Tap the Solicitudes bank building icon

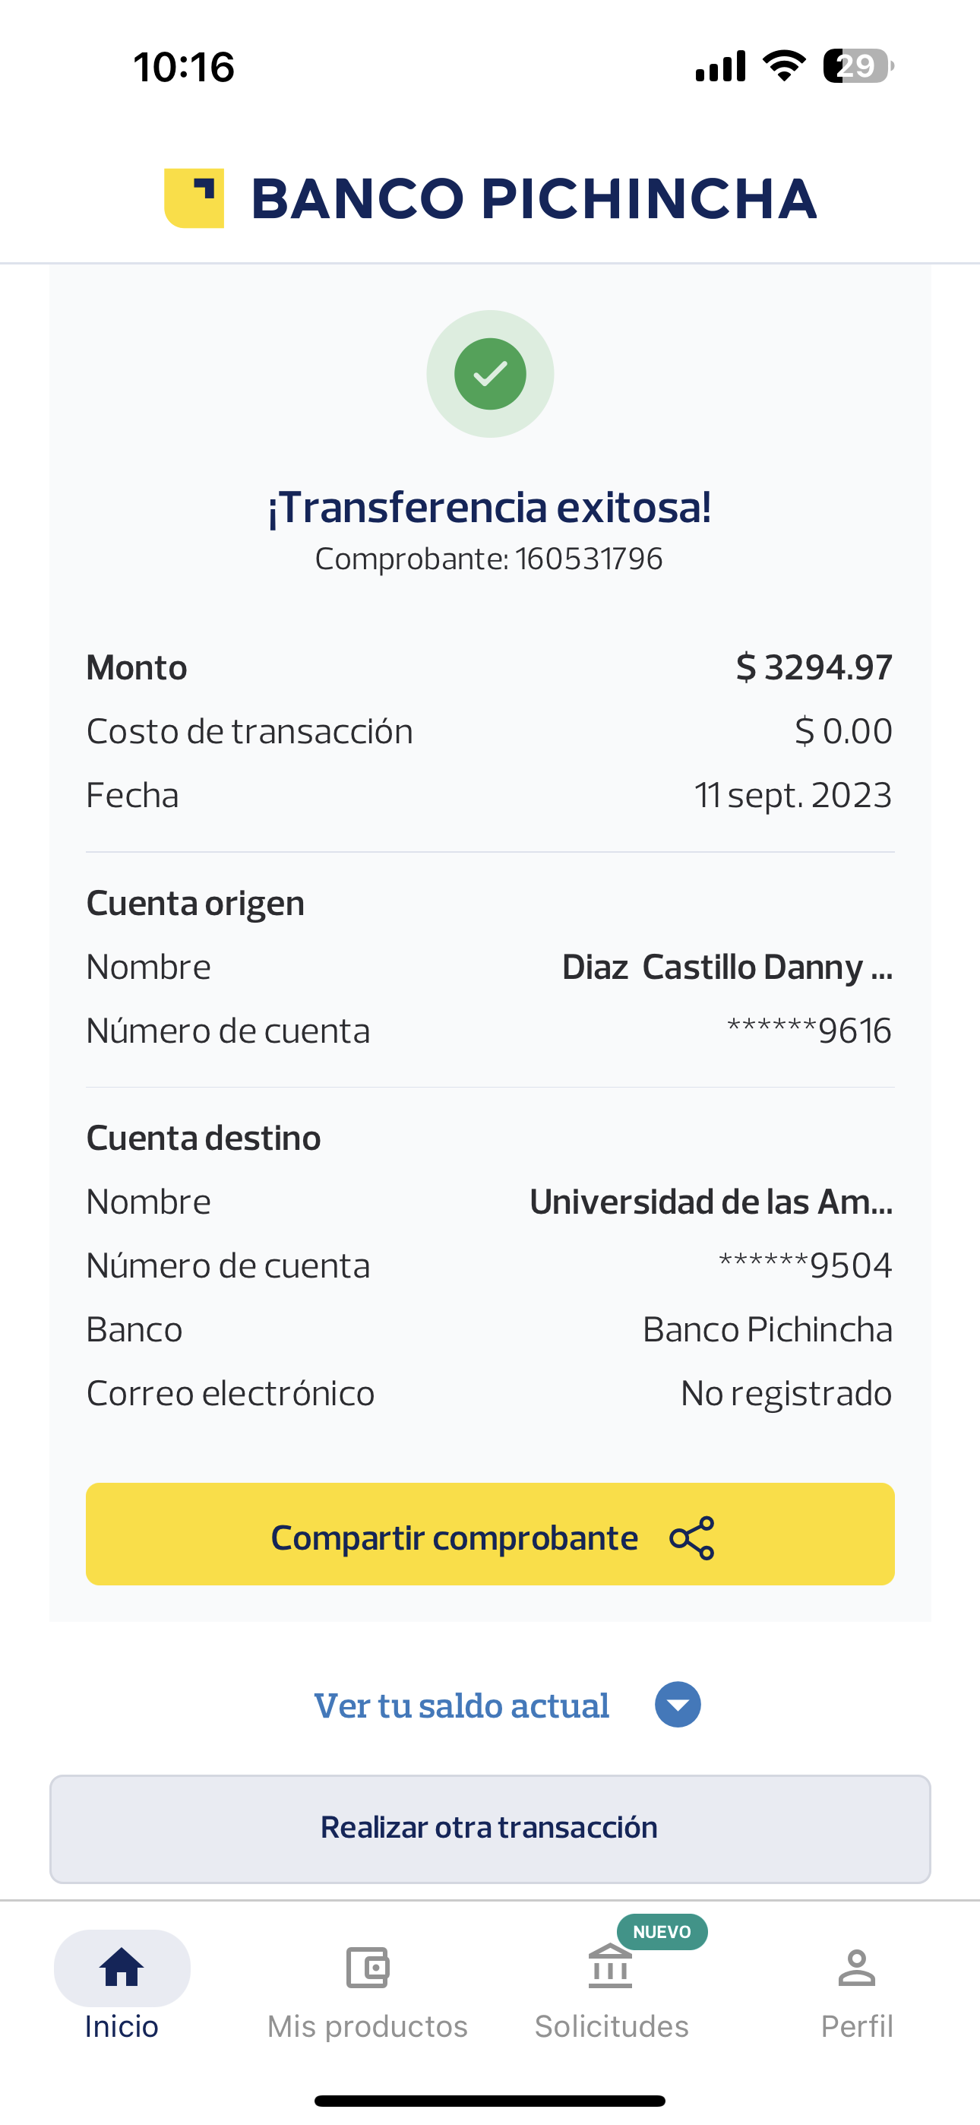pyautogui.click(x=611, y=1968)
